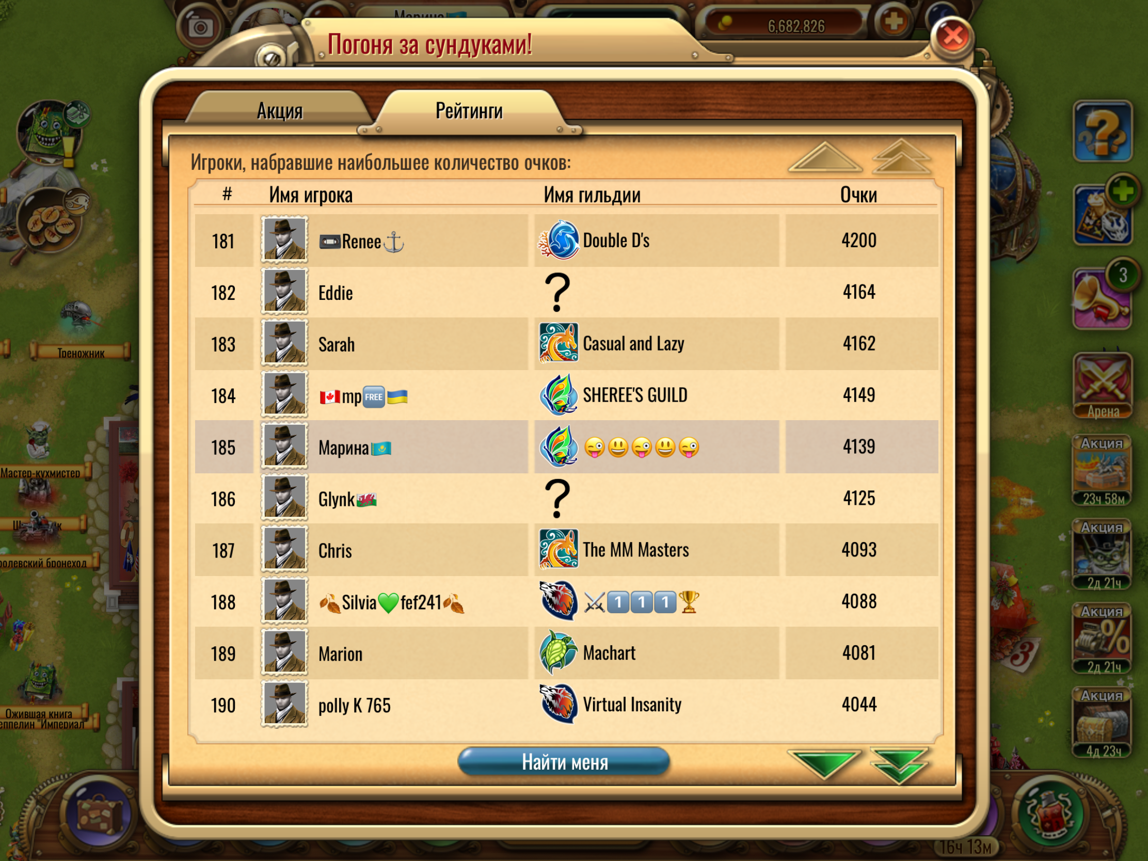
Task: Open the camera screenshot icon
Action: click(x=200, y=27)
